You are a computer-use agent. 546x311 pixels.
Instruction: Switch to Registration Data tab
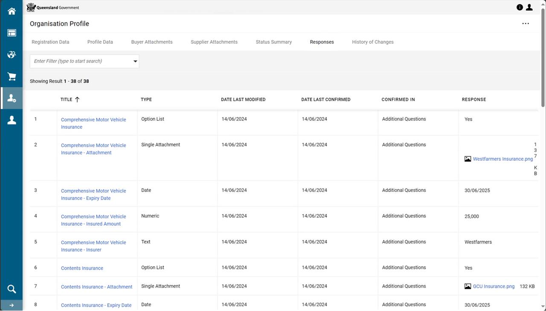click(x=50, y=42)
